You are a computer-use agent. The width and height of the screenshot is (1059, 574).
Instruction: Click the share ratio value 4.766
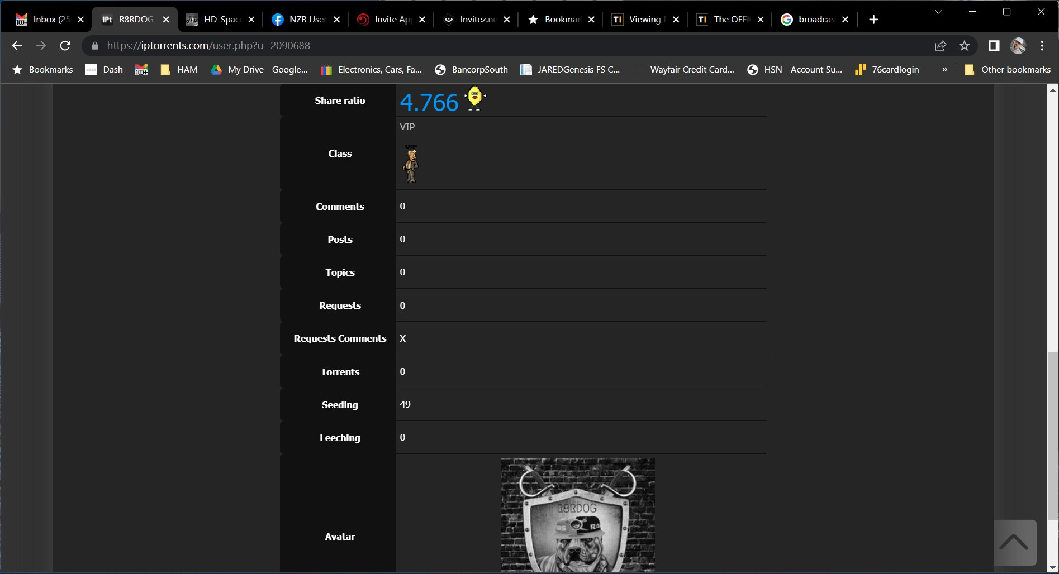coord(429,103)
